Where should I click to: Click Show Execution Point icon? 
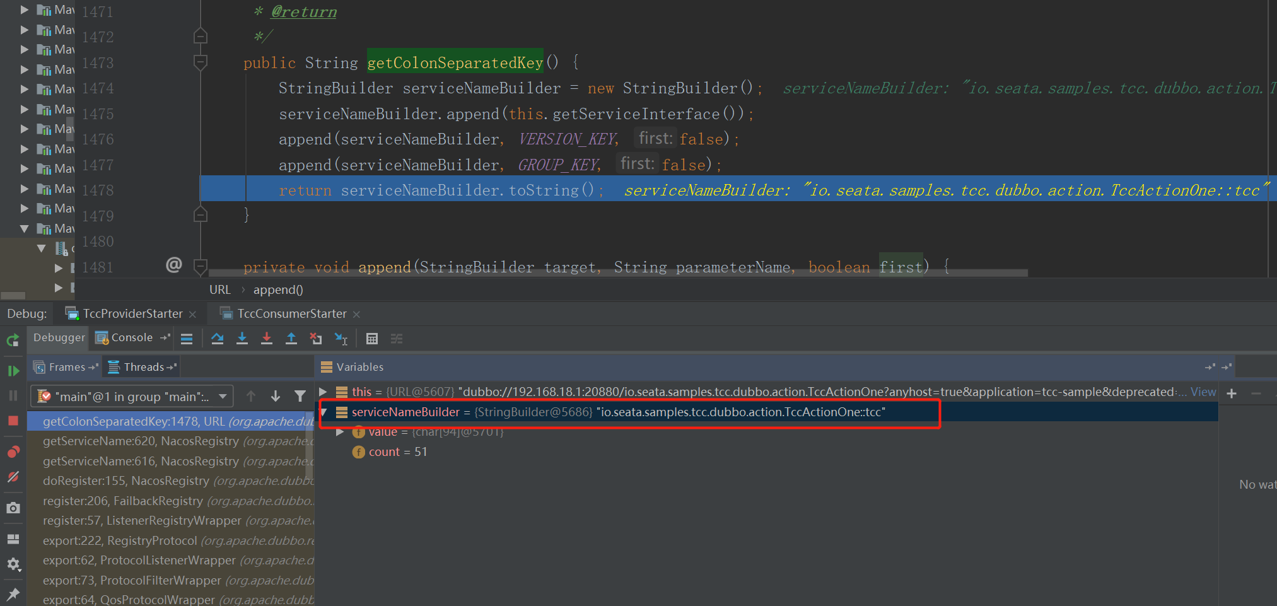click(187, 339)
